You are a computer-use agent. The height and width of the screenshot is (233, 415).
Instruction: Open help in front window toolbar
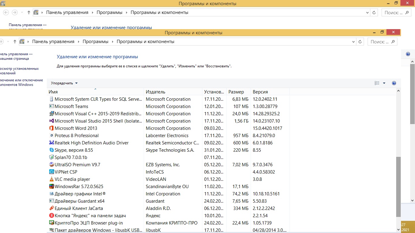394,83
